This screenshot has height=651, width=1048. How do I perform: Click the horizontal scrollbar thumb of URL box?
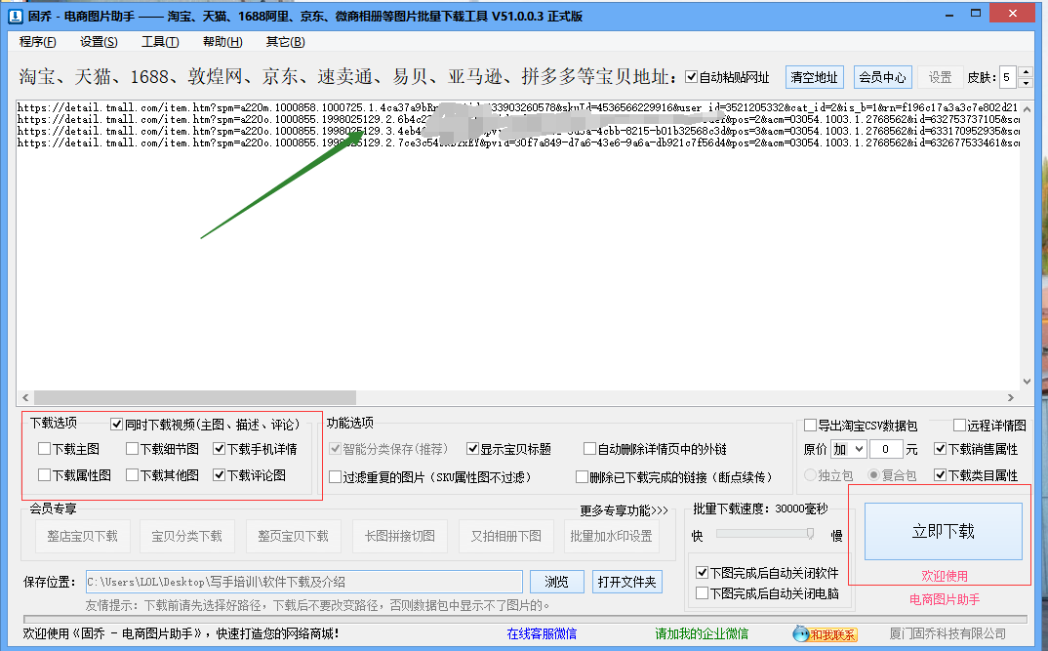coord(195,397)
